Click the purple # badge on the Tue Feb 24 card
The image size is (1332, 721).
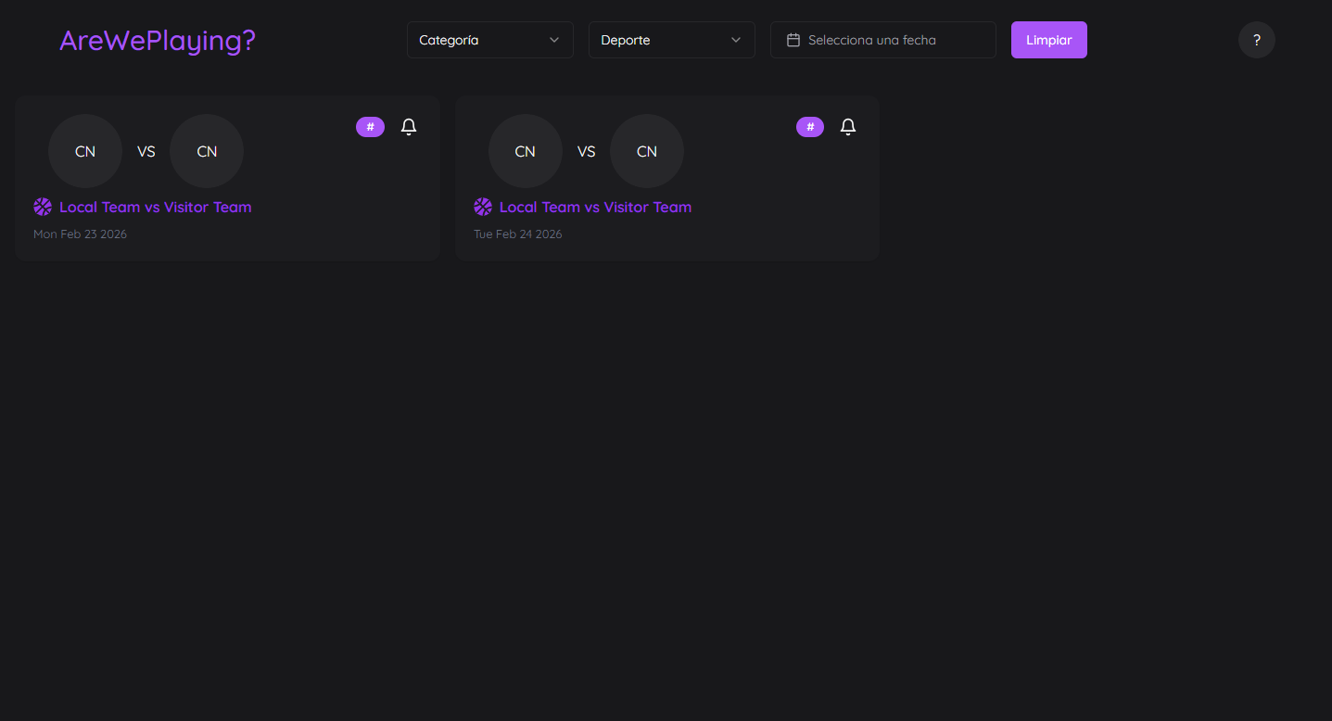[x=810, y=127]
